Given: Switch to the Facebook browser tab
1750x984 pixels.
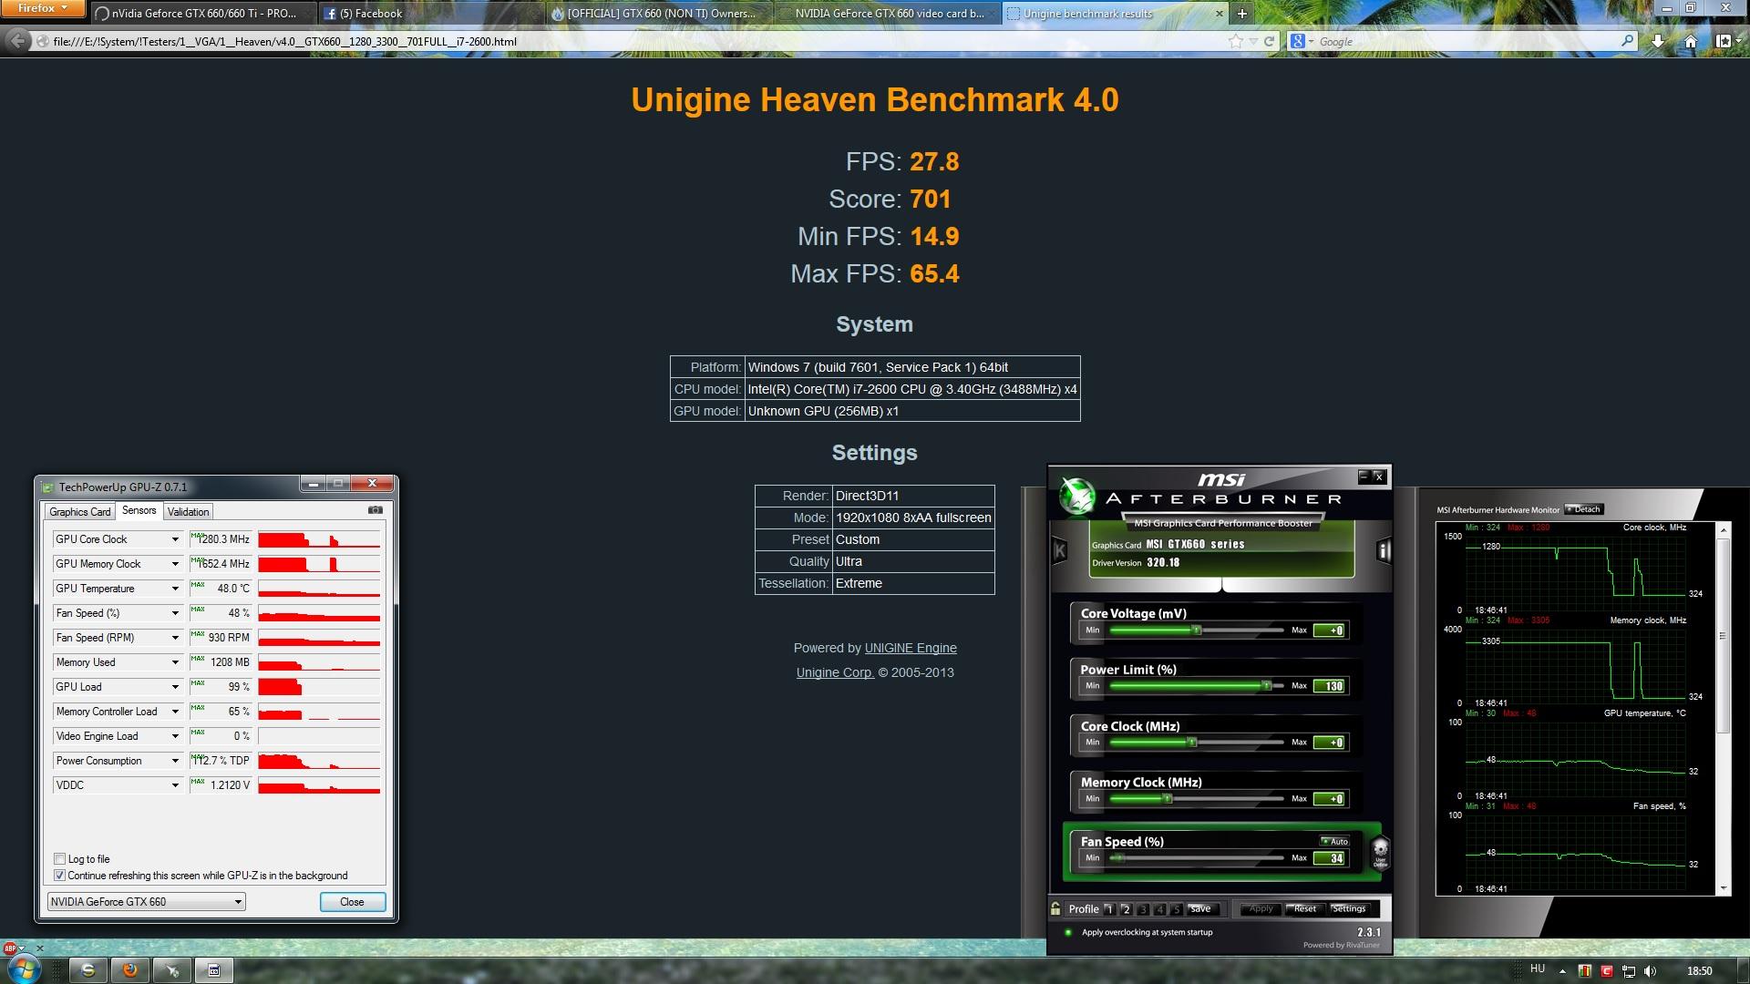Looking at the screenshot, I should [x=430, y=14].
